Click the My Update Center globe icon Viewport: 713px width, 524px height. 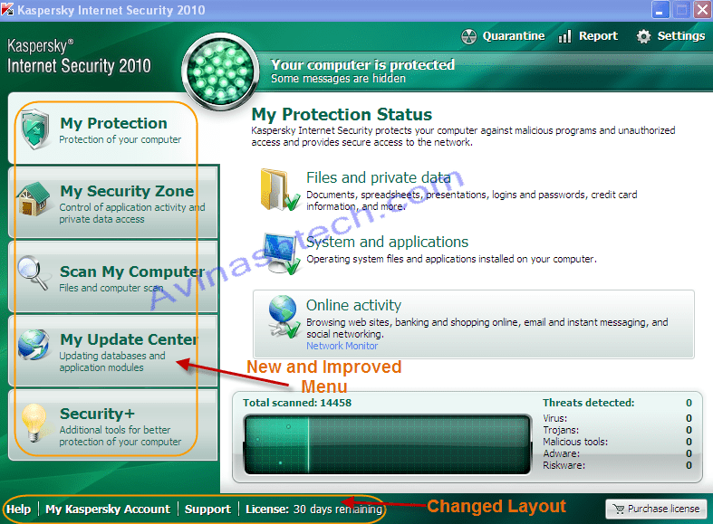[34, 345]
